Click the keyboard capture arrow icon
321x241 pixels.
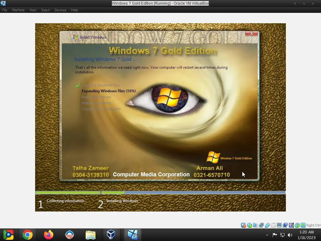click(303, 225)
